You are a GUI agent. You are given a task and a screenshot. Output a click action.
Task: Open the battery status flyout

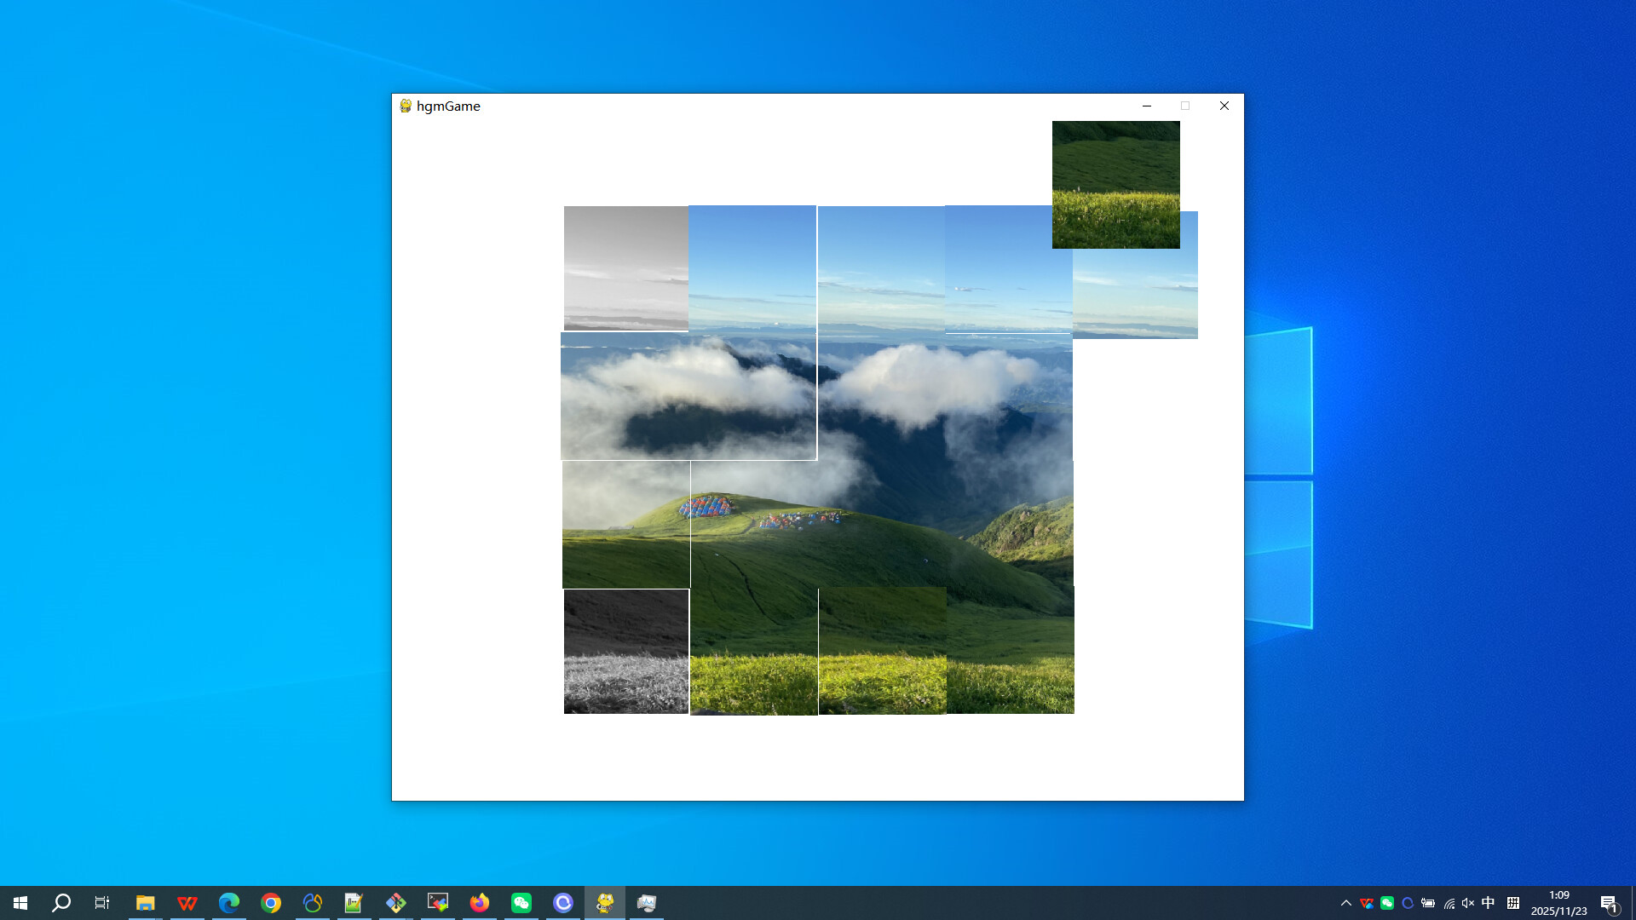coord(1428,902)
